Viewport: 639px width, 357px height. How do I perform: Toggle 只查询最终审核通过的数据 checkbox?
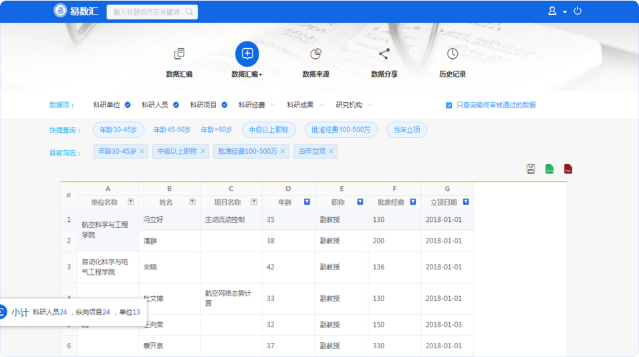(x=449, y=105)
